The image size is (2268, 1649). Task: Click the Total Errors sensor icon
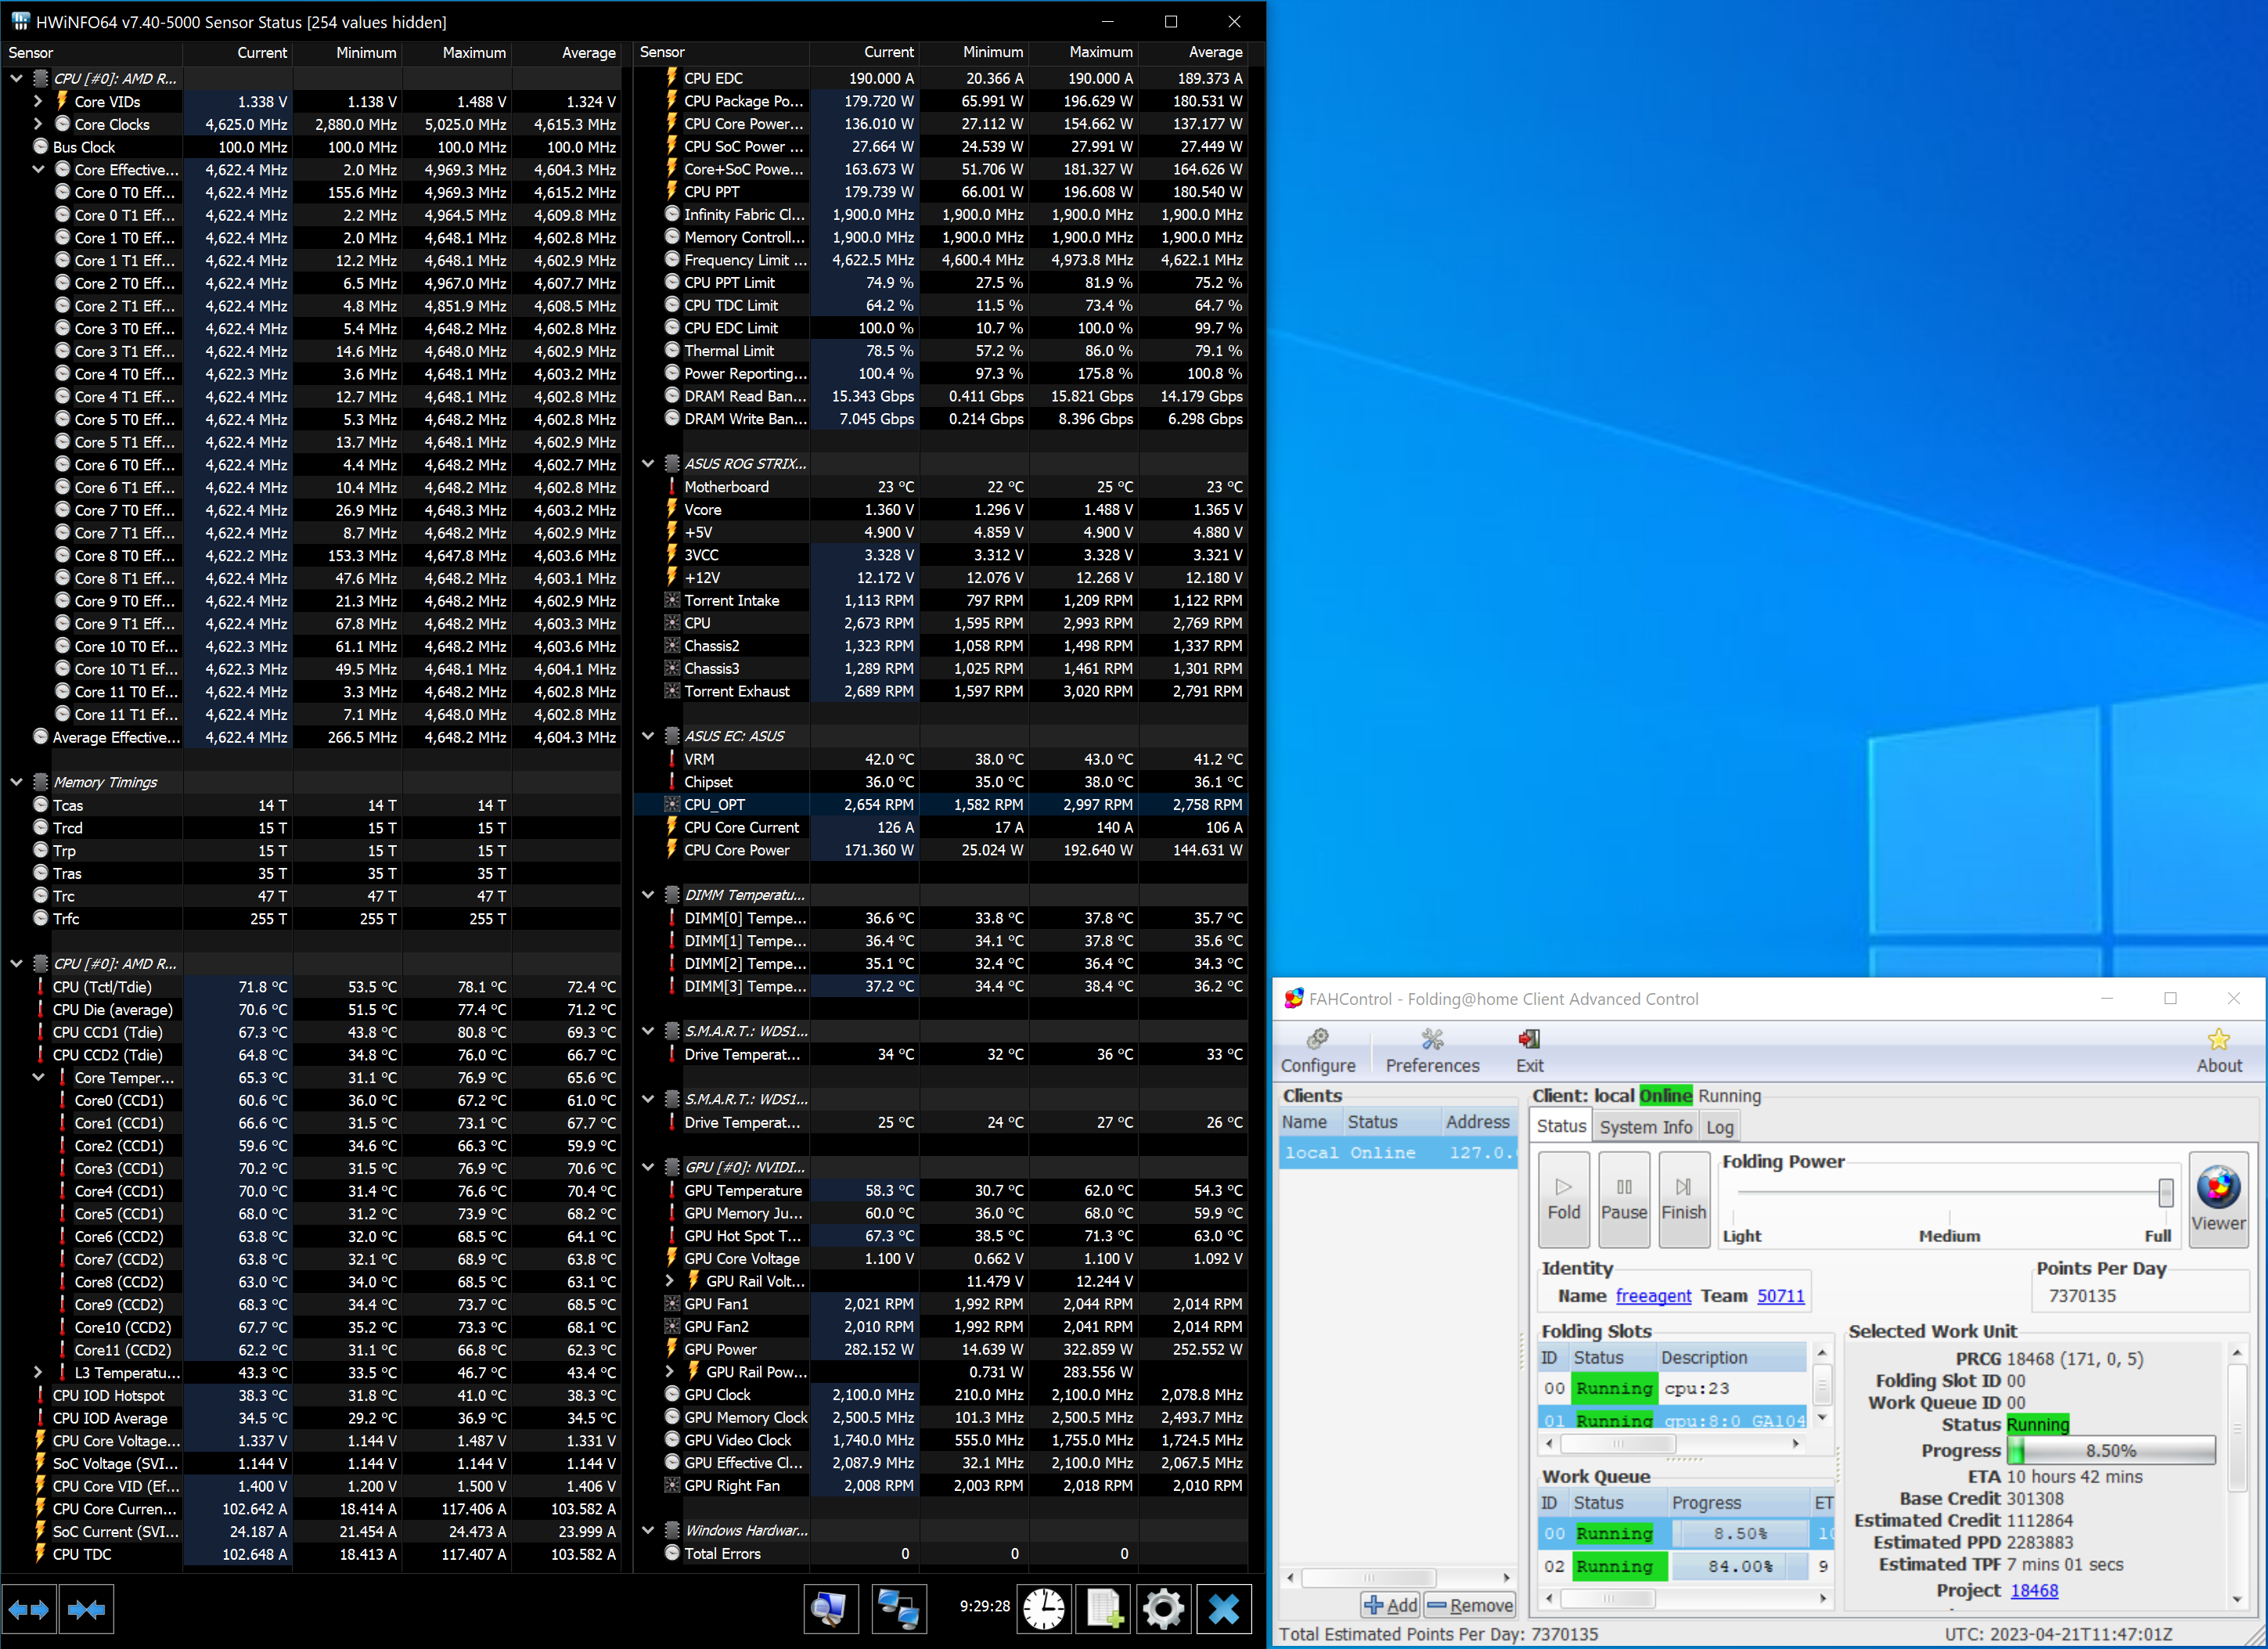672,1553
